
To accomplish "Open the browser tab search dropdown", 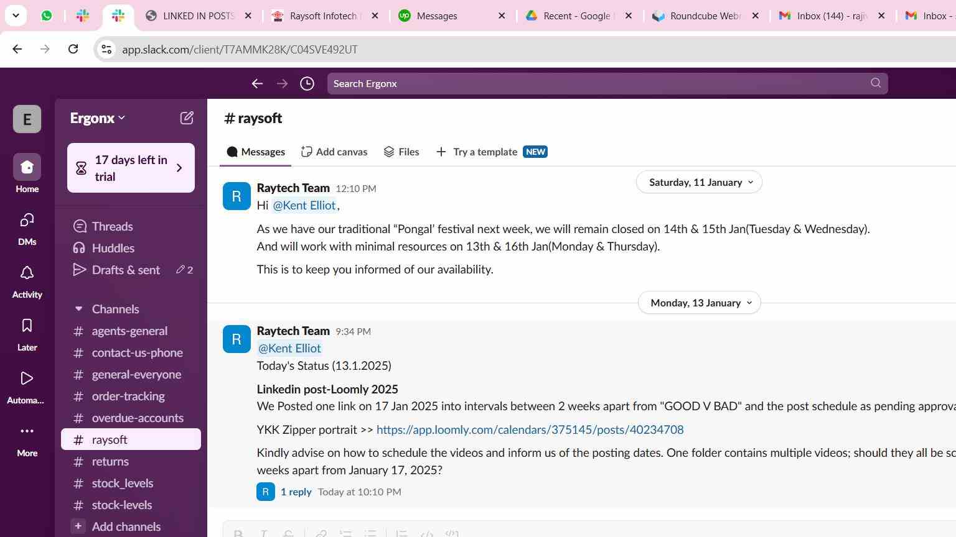I will [16, 16].
